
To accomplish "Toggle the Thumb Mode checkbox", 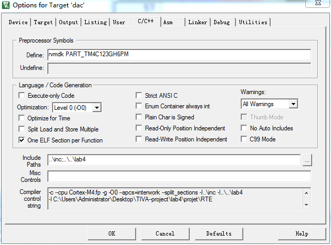I will click(244, 117).
